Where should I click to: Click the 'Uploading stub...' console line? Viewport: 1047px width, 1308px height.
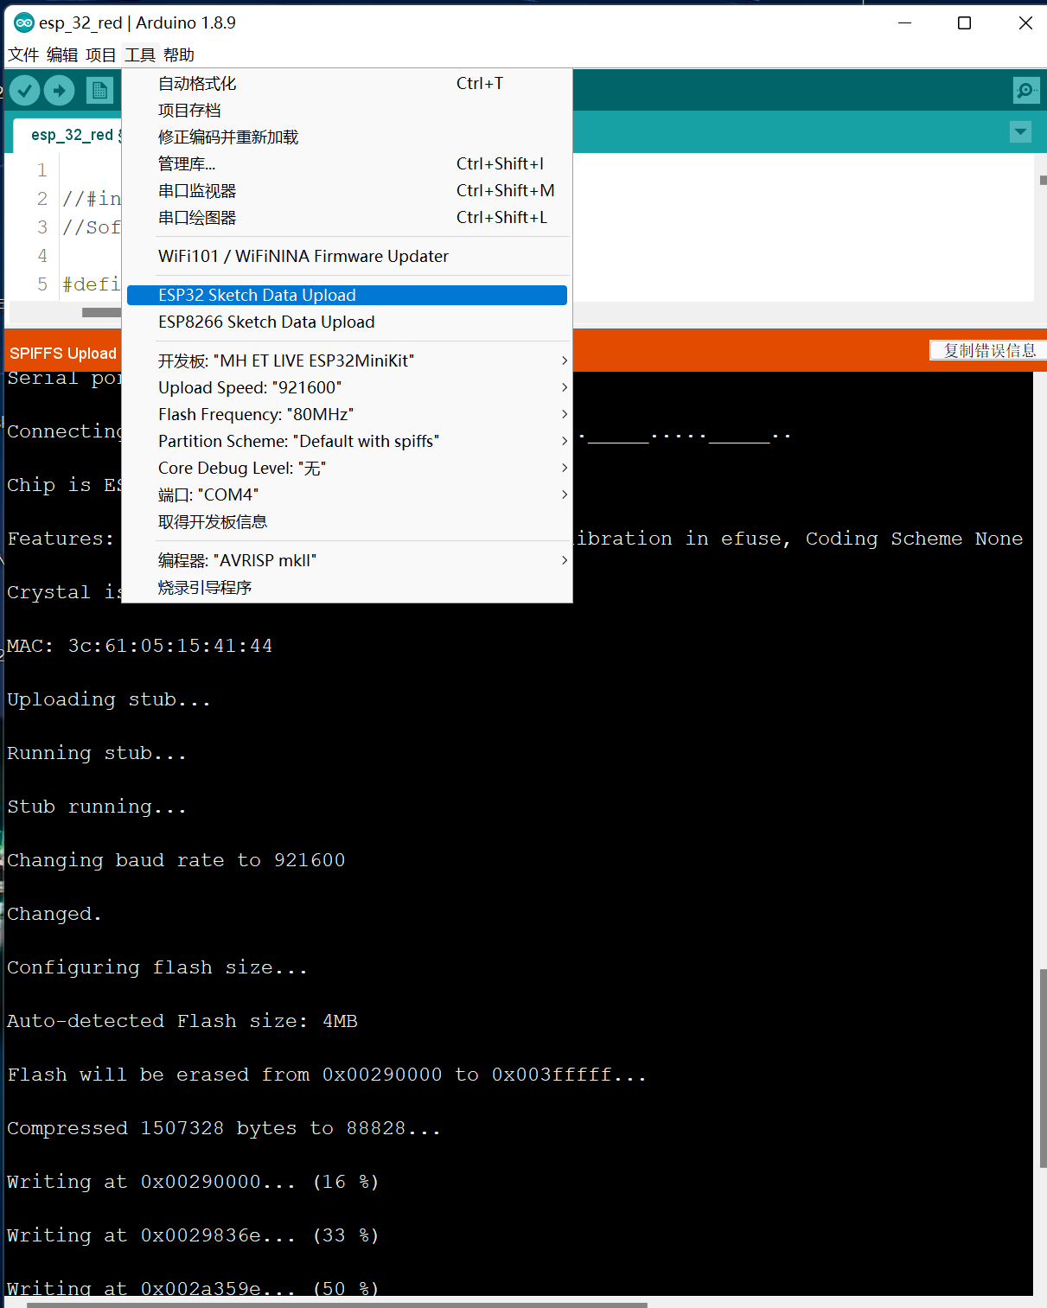109,699
